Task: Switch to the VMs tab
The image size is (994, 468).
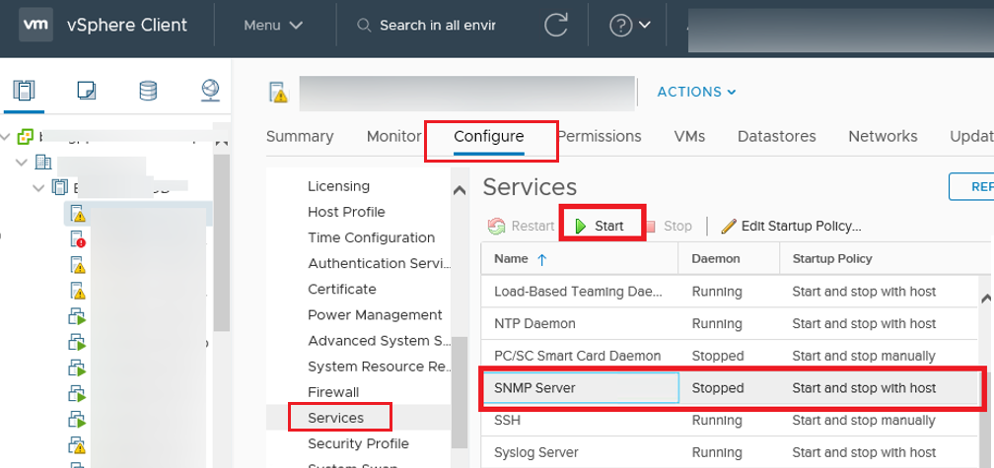Action: pyautogui.click(x=689, y=136)
